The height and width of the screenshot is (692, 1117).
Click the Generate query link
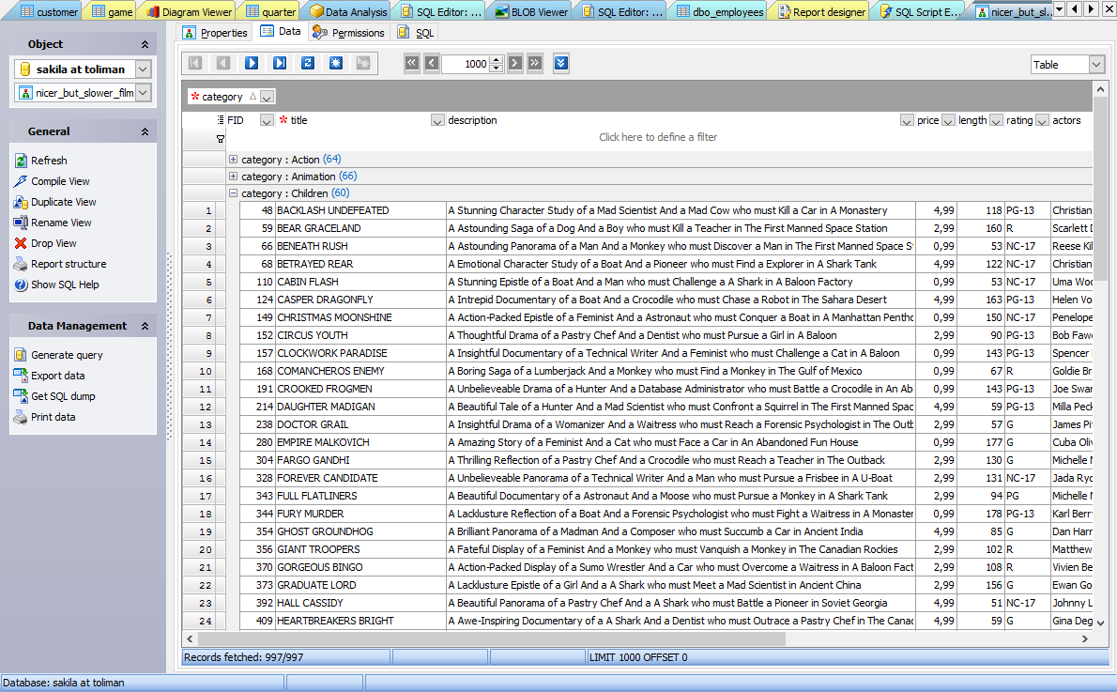coord(67,355)
